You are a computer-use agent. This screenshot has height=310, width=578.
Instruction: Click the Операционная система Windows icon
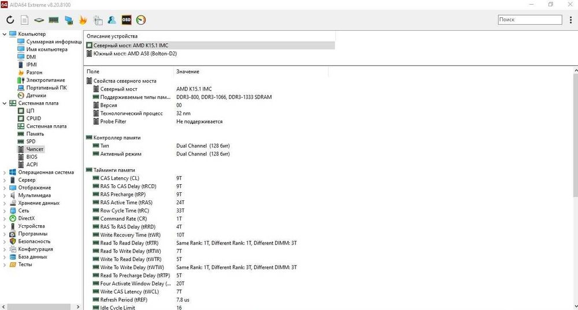pyautogui.click(x=13, y=172)
